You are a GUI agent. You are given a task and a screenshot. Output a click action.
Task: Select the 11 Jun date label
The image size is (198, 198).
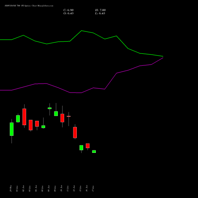(68, 188)
